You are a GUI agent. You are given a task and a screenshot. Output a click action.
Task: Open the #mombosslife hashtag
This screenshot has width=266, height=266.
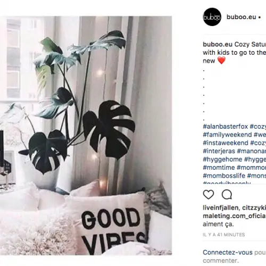click(224, 176)
